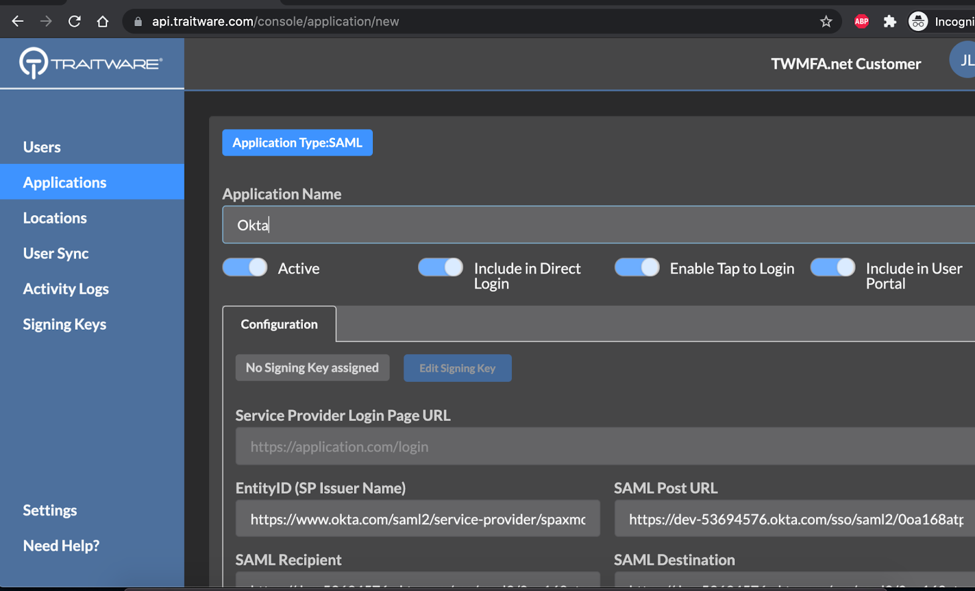Image resolution: width=975 pixels, height=591 pixels.
Task: Click the SAML Post URL field
Action: coord(795,518)
